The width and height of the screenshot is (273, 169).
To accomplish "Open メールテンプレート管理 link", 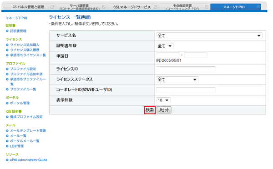I will 28,130.
